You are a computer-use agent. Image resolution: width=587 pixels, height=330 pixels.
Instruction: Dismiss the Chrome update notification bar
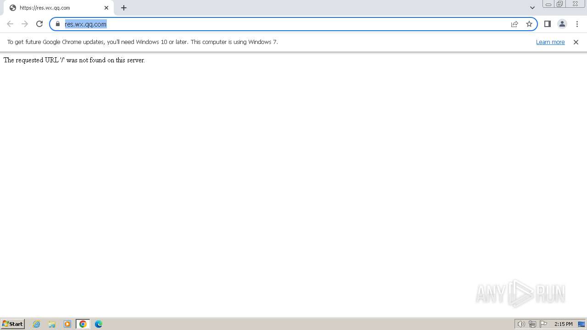pos(576,42)
